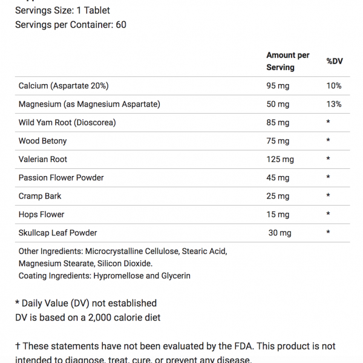Click the %DV column header
This screenshot has height=363, width=363.
[x=335, y=61]
